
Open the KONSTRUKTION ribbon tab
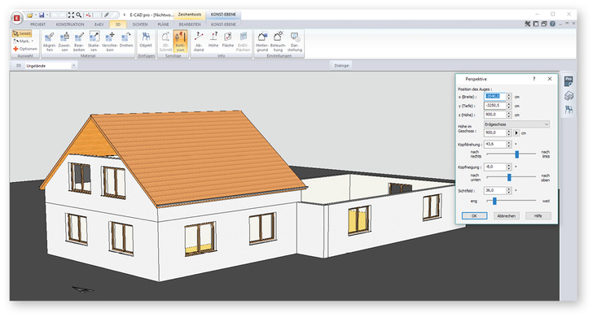(x=70, y=24)
